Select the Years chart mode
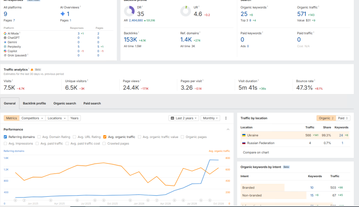The image size is (359, 207). (74, 118)
